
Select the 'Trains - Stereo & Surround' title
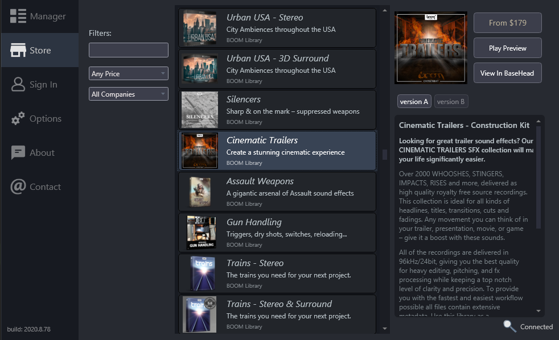279,304
